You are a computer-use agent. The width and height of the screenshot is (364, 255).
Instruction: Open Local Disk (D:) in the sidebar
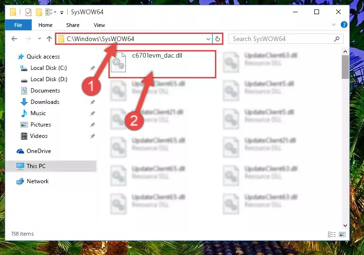pyautogui.click(x=49, y=79)
